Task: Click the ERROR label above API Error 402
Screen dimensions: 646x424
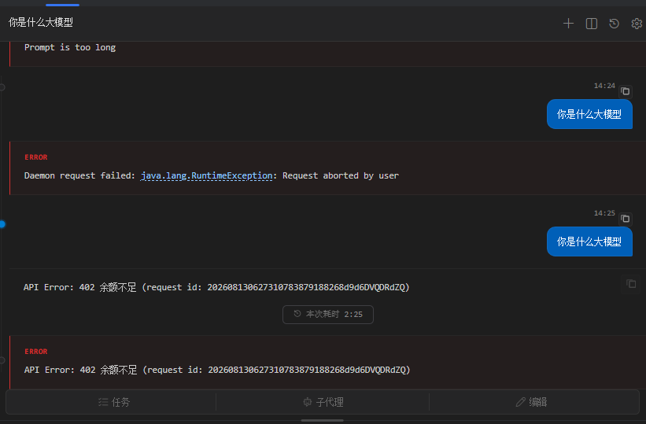Action: point(36,352)
